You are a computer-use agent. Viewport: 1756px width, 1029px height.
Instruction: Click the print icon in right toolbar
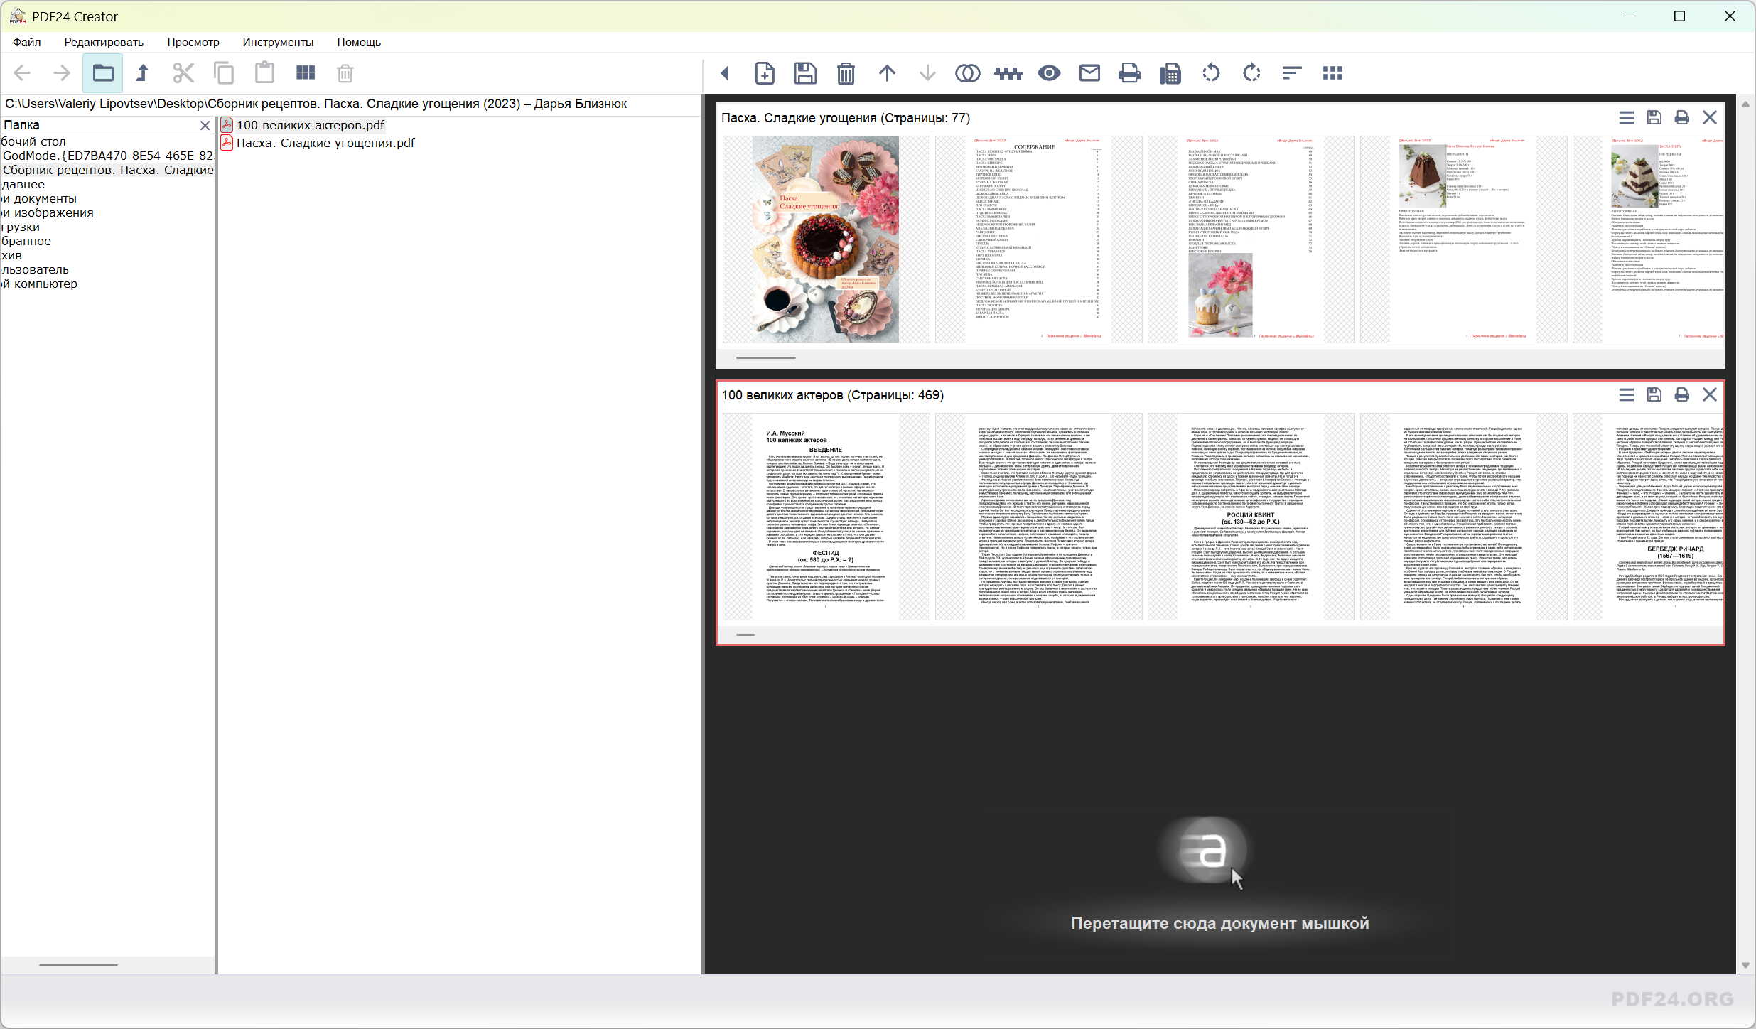[x=1129, y=73]
